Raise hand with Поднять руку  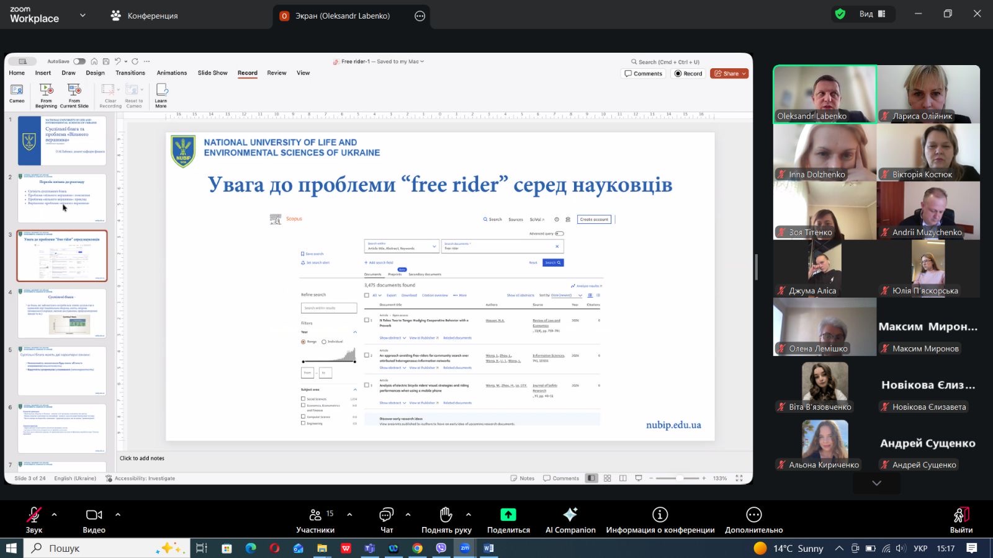coord(446,515)
